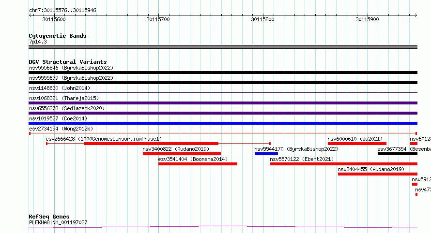Select the gray cytogenetic band bar

pyautogui.click(x=223, y=47)
